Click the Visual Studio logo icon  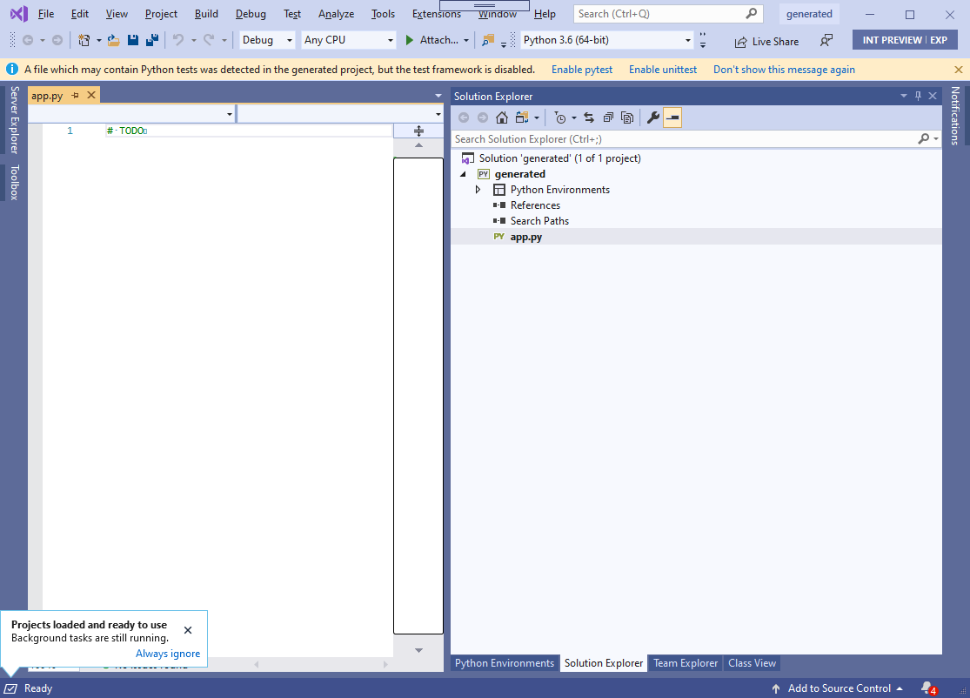pos(18,14)
